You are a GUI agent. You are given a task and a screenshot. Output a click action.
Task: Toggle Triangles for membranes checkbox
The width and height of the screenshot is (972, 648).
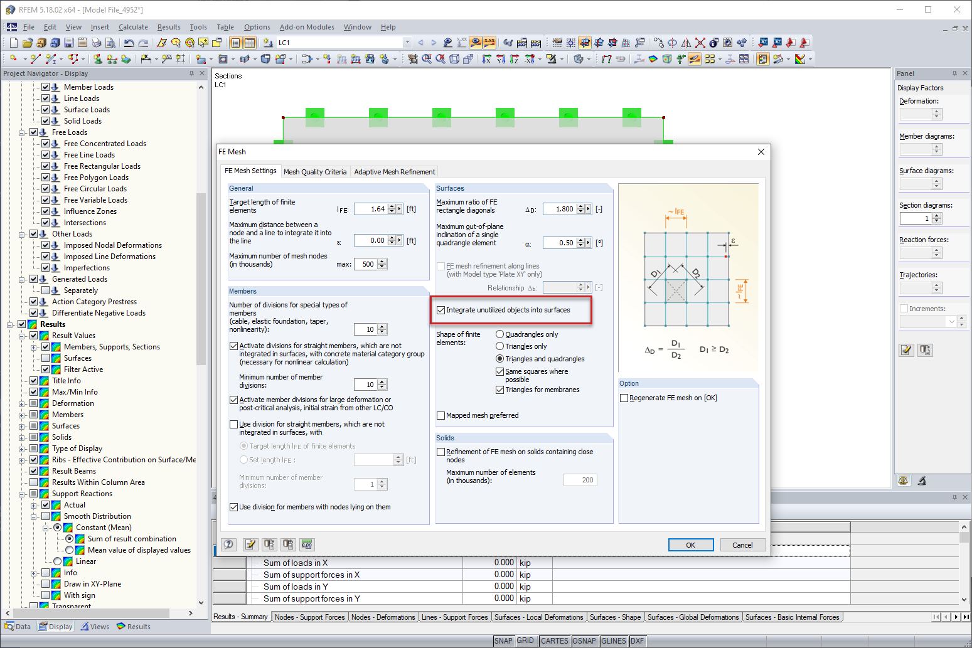coord(500,390)
